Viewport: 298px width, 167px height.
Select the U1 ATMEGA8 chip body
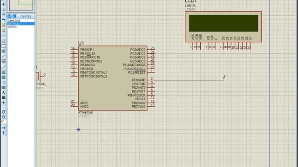(113, 78)
